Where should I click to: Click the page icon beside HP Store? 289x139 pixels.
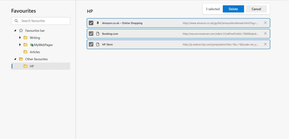[x=98, y=44]
